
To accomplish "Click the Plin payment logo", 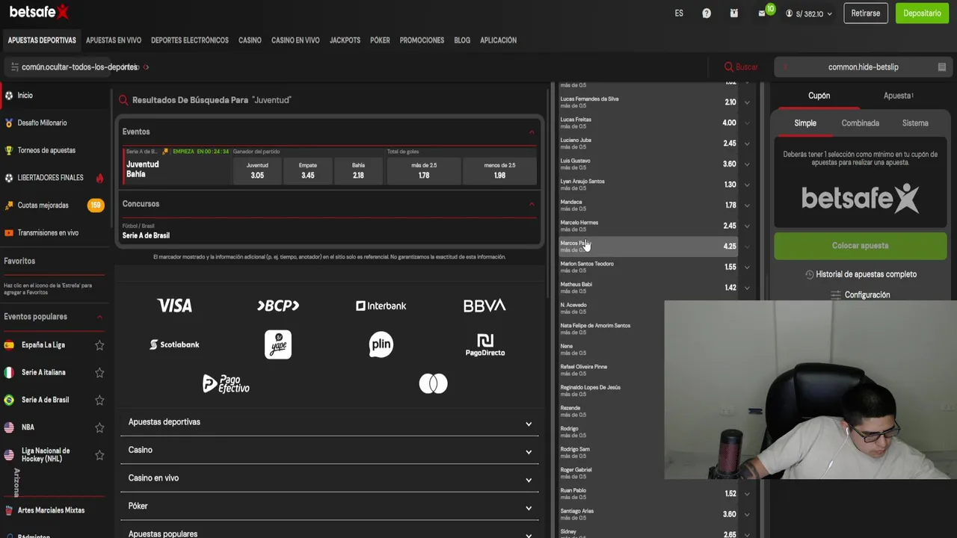I will tap(381, 344).
